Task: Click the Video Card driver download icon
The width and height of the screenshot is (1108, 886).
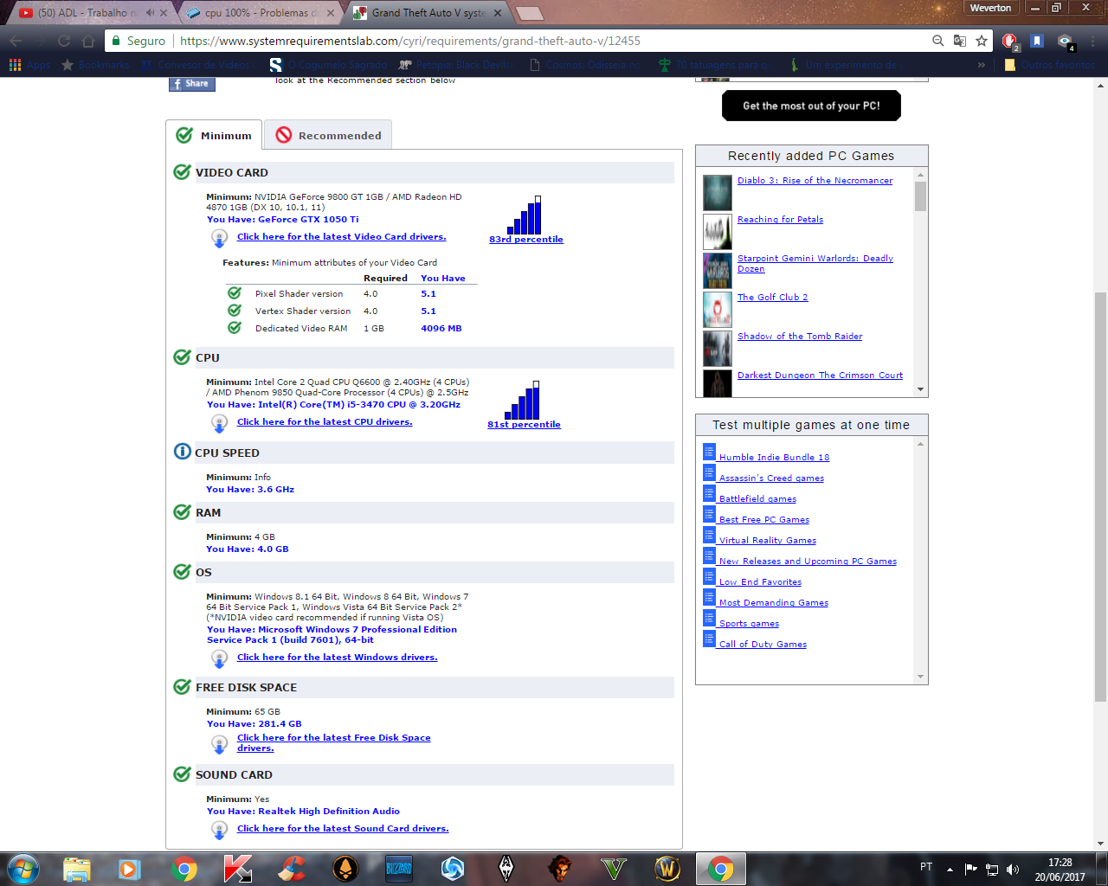Action: pyautogui.click(x=220, y=238)
